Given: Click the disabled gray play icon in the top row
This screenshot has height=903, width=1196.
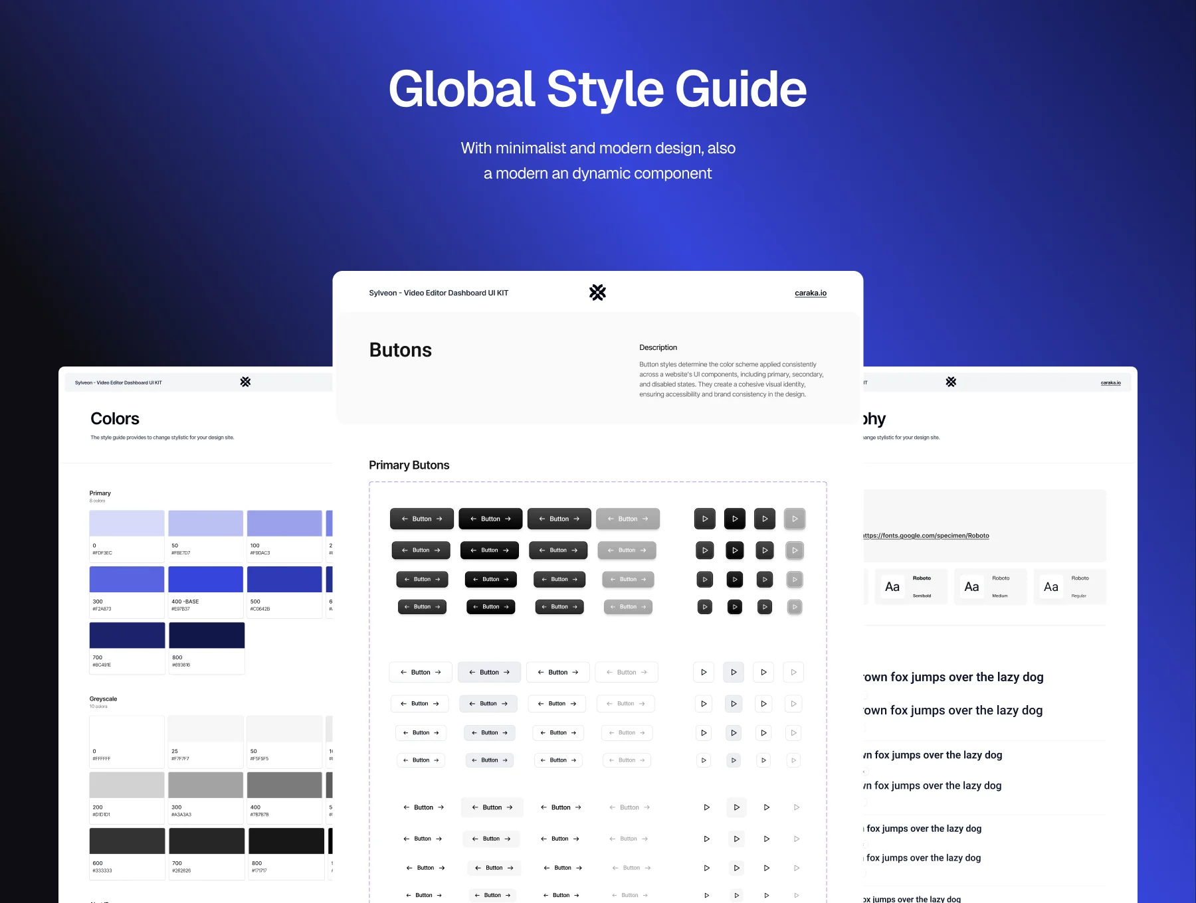Looking at the screenshot, I should 795,519.
